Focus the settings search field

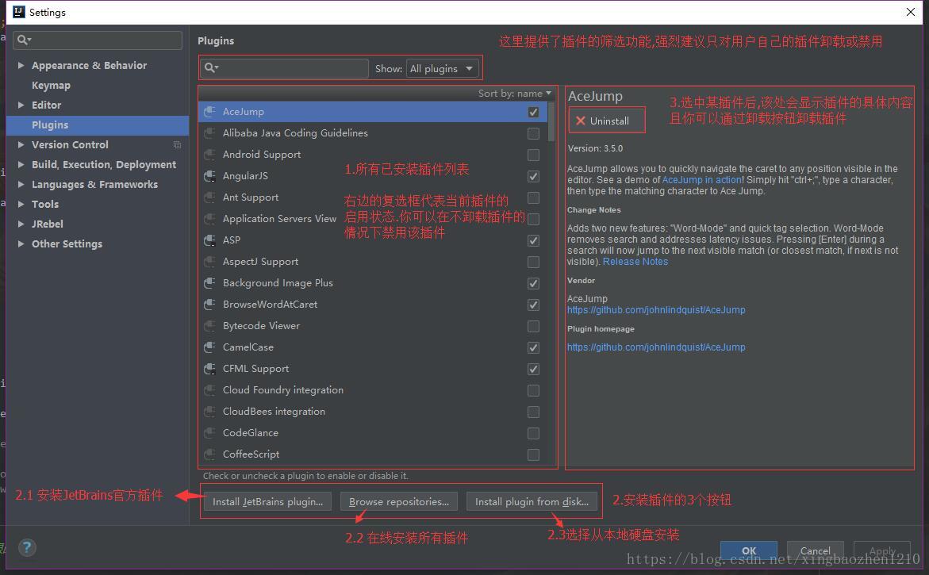pyautogui.click(x=97, y=40)
